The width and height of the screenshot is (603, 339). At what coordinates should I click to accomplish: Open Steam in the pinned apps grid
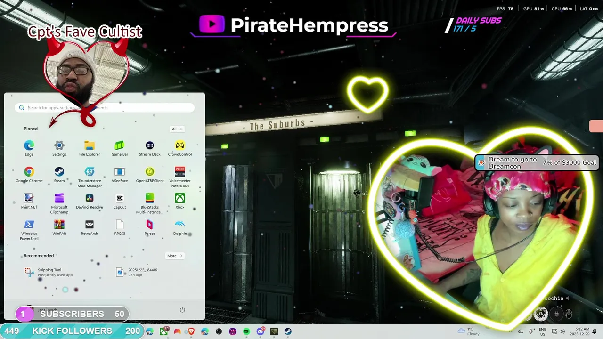tap(59, 175)
